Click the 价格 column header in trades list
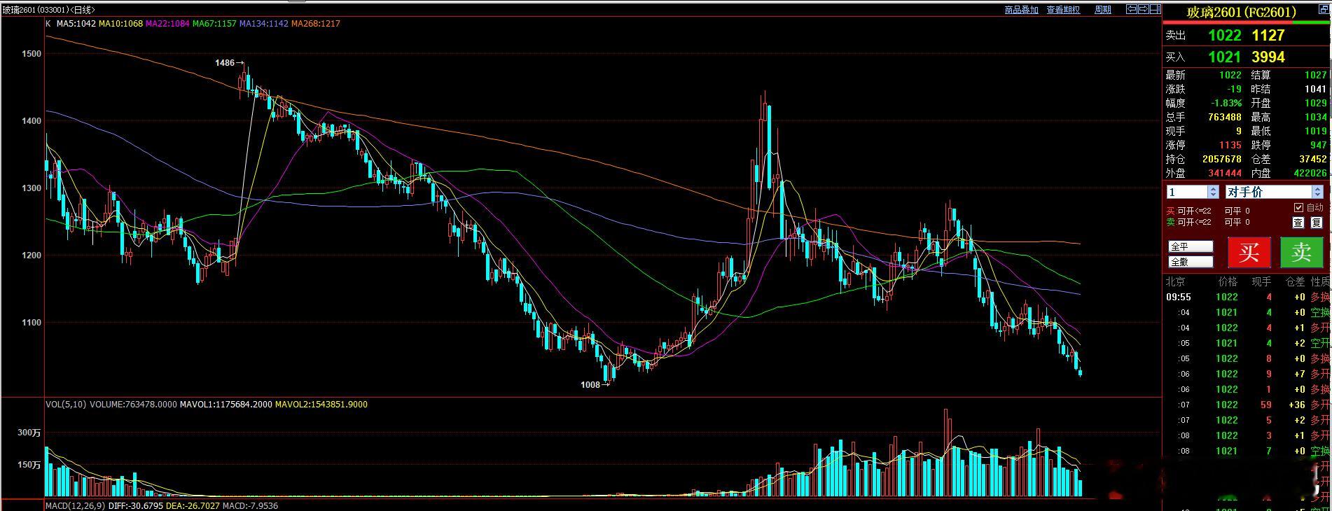This screenshot has height=511, width=1332. tap(1228, 281)
